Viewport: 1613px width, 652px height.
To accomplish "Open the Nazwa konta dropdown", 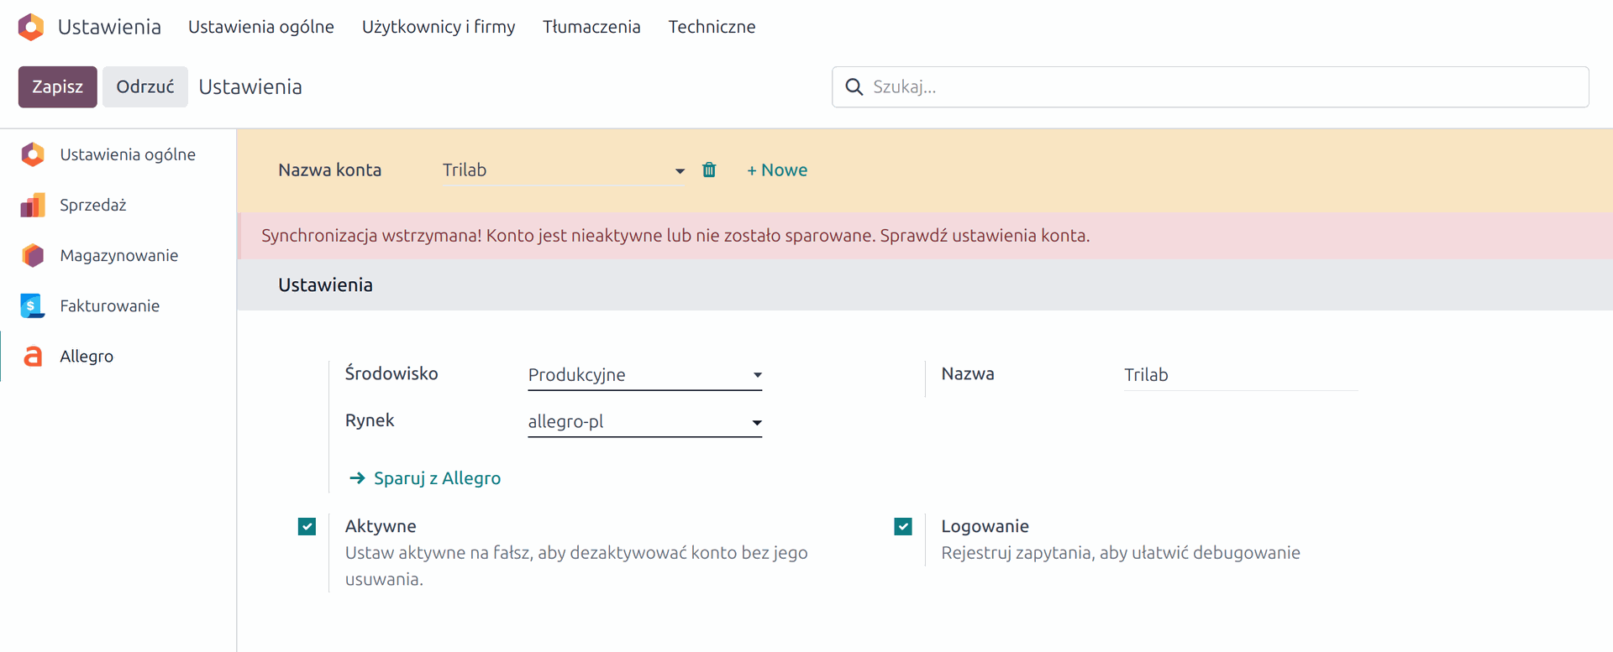I will point(564,170).
